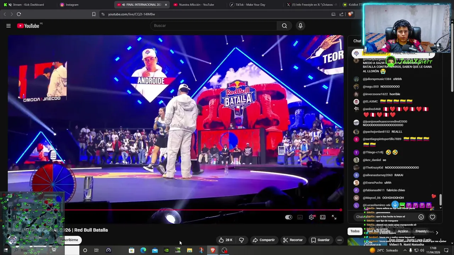This screenshot has height=255, width=454.
Task: Open the Mail app from the taskbar
Action: [155, 250]
